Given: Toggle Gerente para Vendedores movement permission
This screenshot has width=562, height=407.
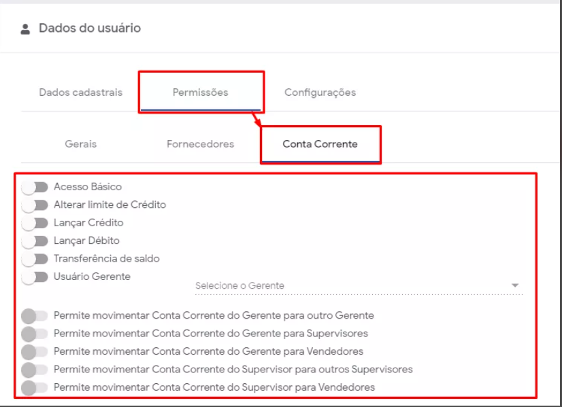Looking at the screenshot, I should coord(35,352).
